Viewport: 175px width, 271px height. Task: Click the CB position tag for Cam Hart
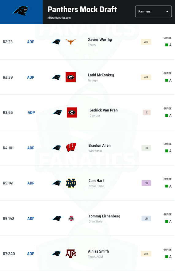click(x=146, y=183)
